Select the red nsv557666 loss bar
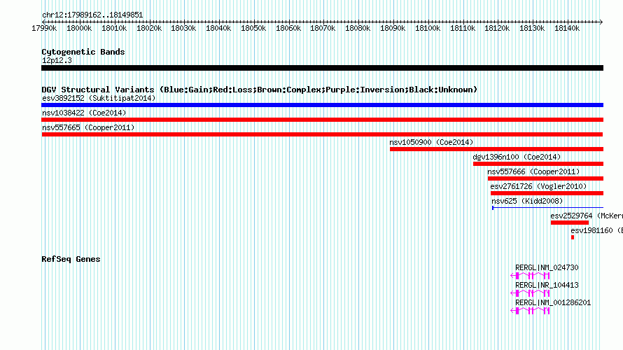Screen dimensions: 623x350 pos(545,178)
